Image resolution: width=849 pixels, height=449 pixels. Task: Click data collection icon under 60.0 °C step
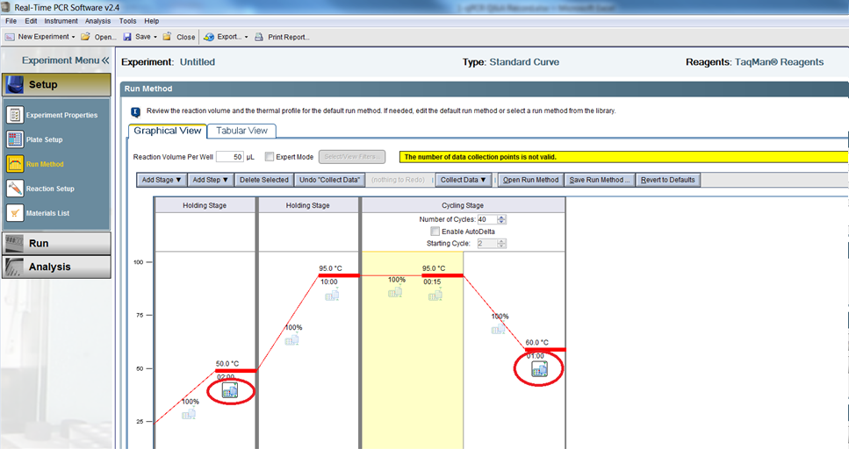[539, 369]
